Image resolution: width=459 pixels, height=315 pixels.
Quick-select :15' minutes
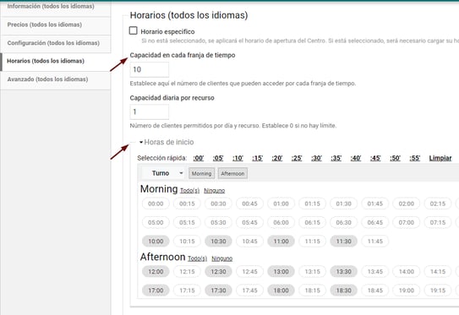257,158
